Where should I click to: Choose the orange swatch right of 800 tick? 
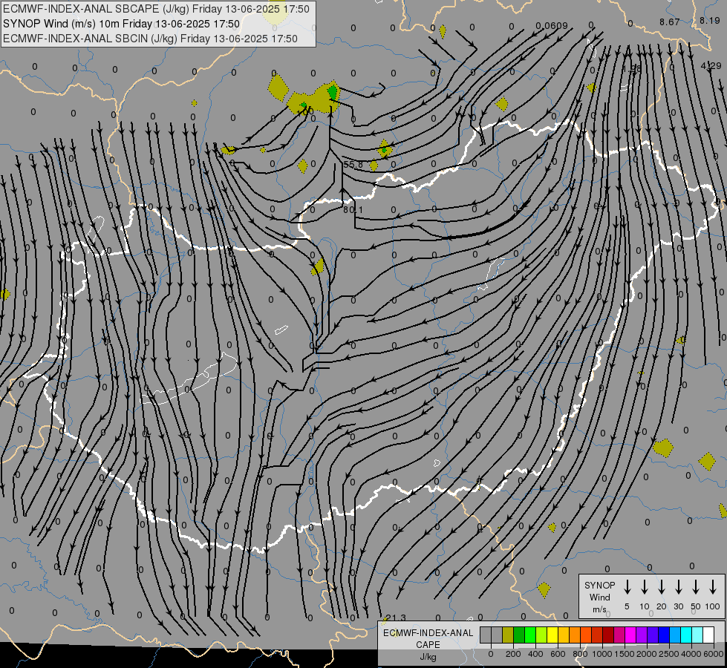point(575,635)
